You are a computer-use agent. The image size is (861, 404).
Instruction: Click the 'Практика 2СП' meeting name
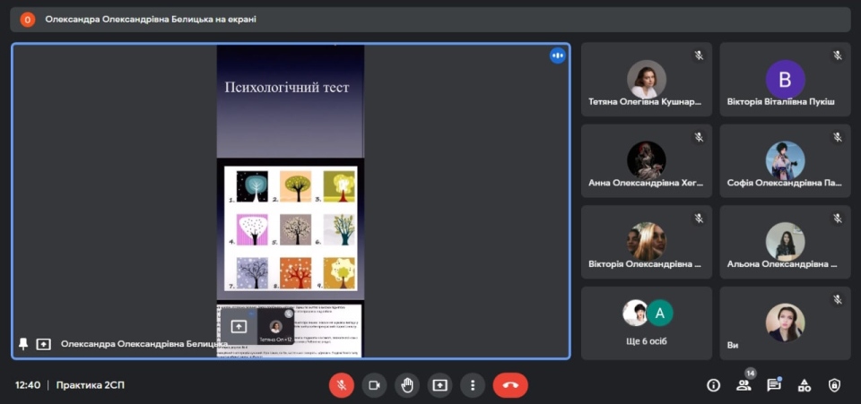click(x=91, y=385)
